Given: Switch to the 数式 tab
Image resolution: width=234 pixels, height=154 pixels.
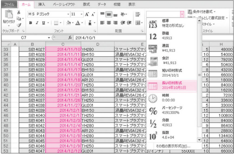Looking at the screenshot, I should pos(87,4).
